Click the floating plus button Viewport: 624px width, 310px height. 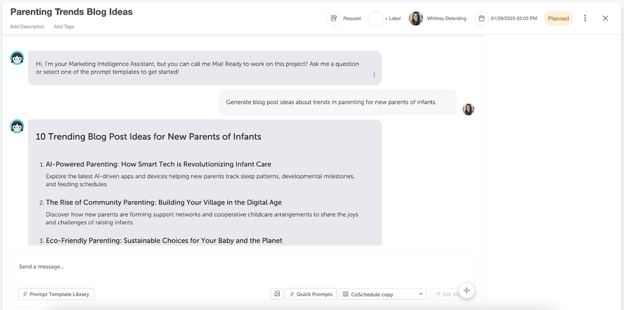[x=466, y=291]
